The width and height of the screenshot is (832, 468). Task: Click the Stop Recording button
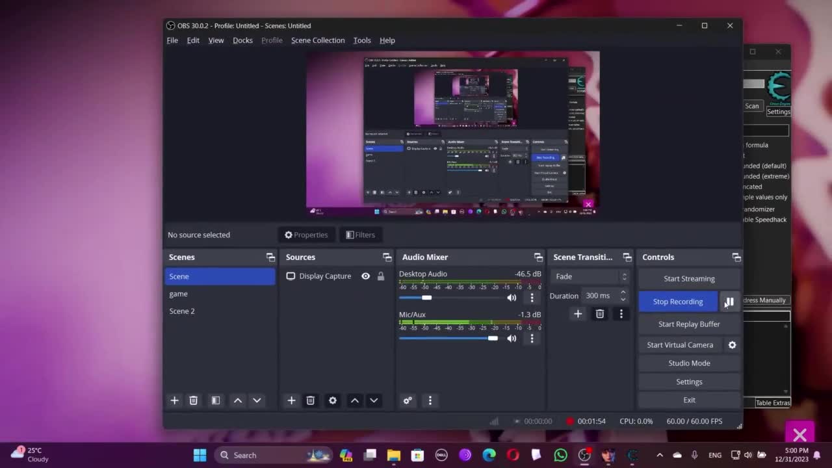click(677, 302)
